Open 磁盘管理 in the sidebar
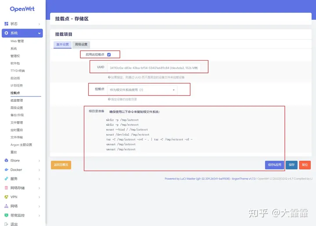The image size is (316, 226). 17,100
